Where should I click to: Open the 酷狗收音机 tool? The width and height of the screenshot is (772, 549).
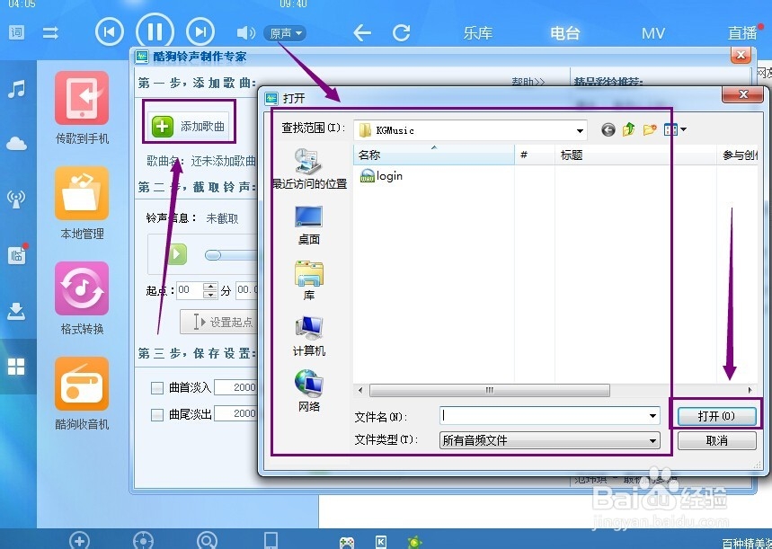[x=82, y=394]
